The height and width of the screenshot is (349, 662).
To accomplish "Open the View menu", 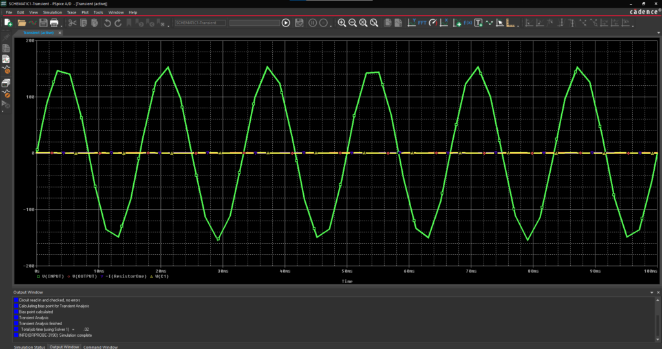I will click(34, 12).
